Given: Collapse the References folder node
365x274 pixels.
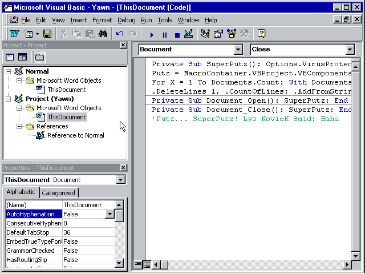Looking at the screenshot, I should click(19, 126).
